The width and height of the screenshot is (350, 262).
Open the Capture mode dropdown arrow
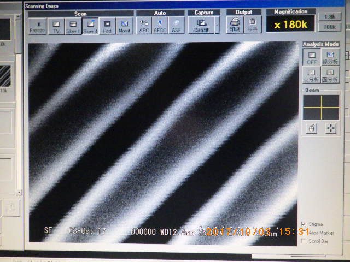tap(217, 26)
